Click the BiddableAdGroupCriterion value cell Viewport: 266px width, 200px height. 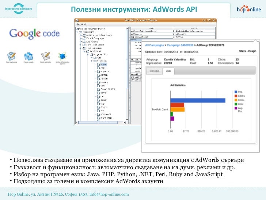coord(194,31)
